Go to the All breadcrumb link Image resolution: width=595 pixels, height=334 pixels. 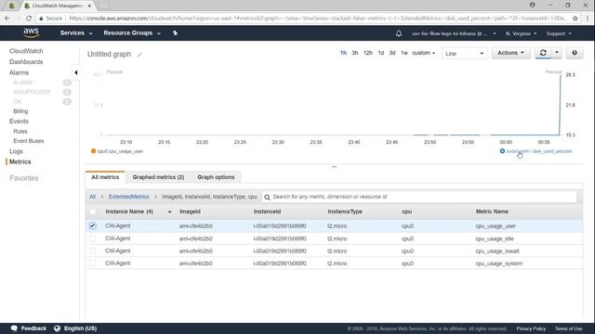coord(92,197)
